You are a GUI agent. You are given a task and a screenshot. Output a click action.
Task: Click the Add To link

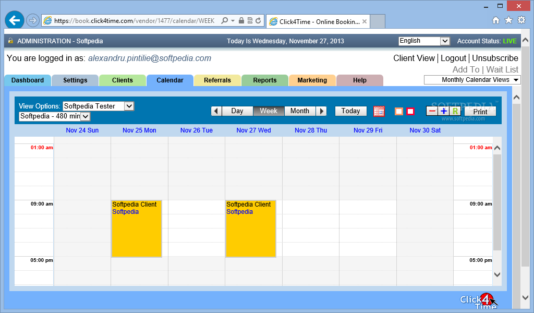click(466, 69)
